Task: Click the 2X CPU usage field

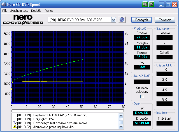Action: click(164, 84)
